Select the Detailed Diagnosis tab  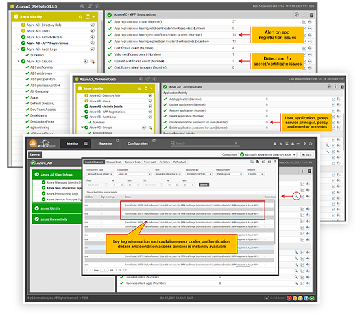[94, 162]
